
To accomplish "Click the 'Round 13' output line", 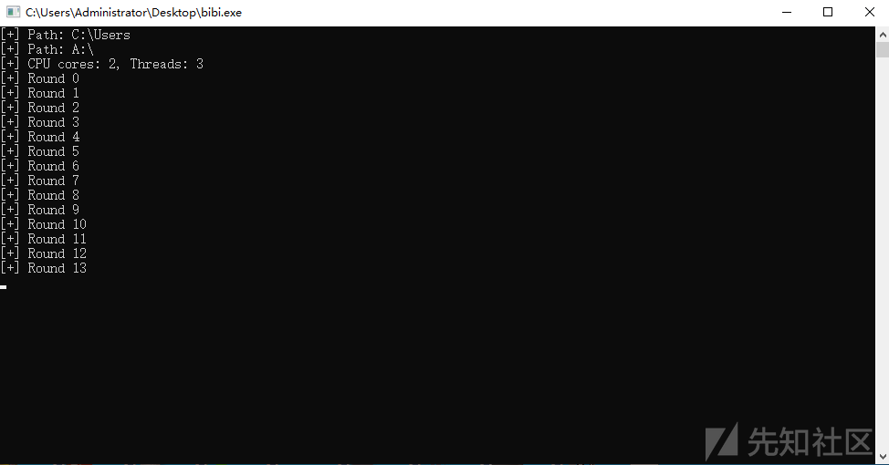I will pyautogui.click(x=44, y=268).
